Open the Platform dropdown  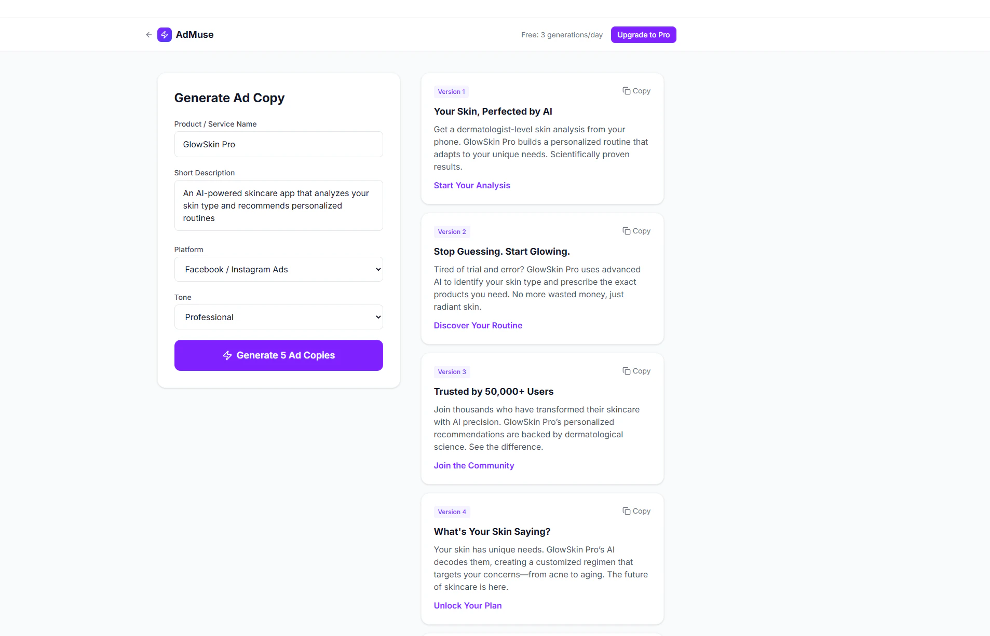(279, 269)
